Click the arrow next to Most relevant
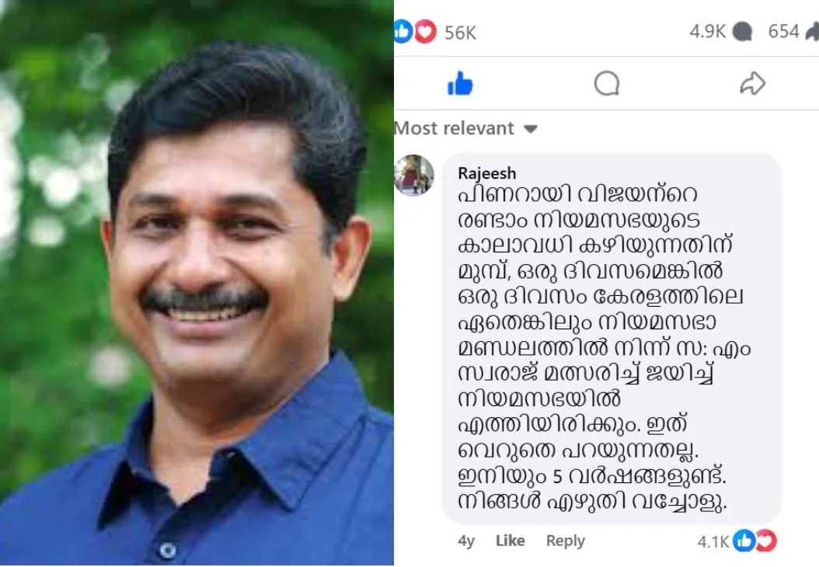The width and height of the screenshot is (819, 567). point(530,129)
